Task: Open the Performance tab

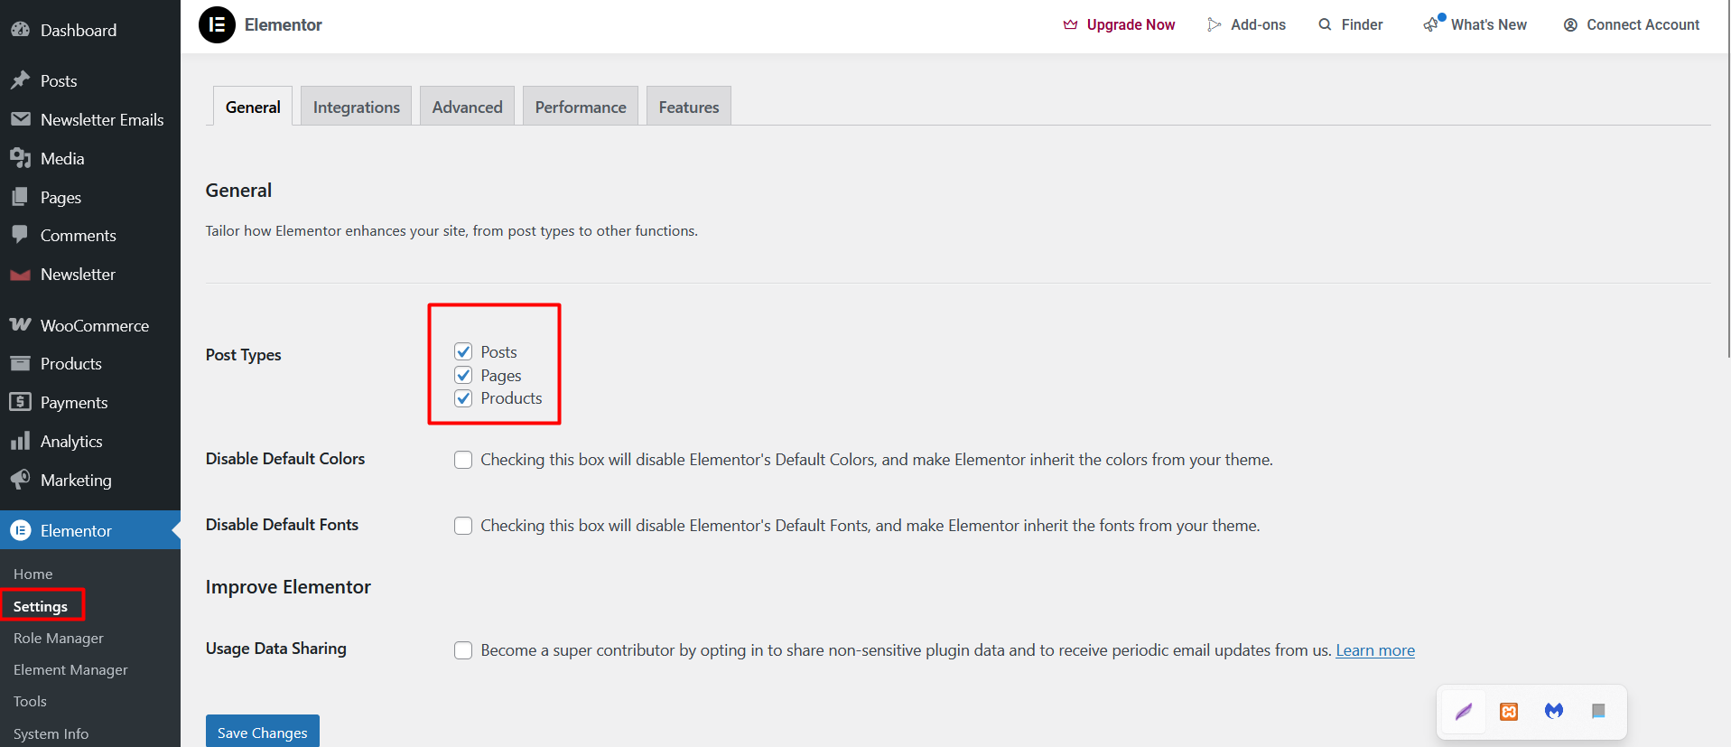Action: pyautogui.click(x=581, y=107)
